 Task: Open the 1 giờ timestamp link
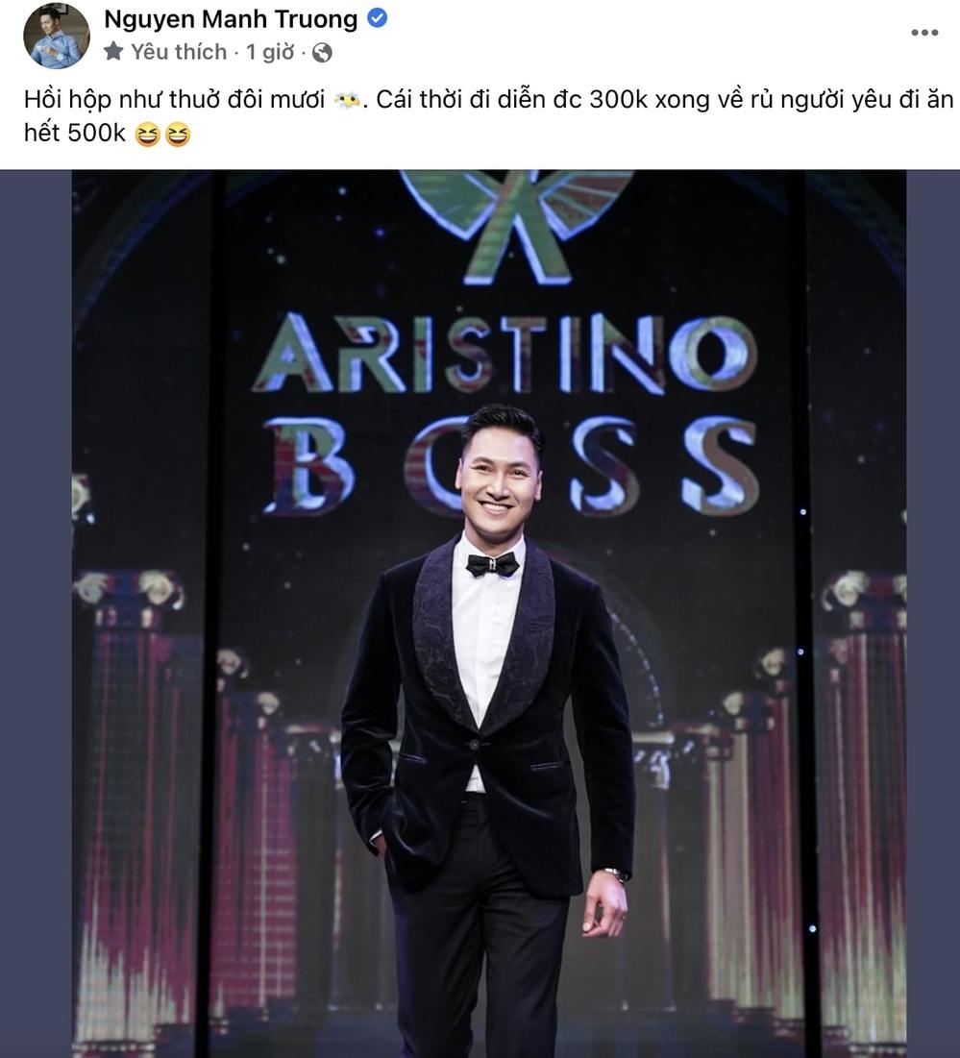(x=270, y=51)
